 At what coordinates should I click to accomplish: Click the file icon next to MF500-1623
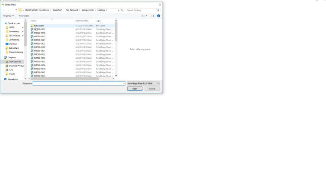(x=32, y=44)
